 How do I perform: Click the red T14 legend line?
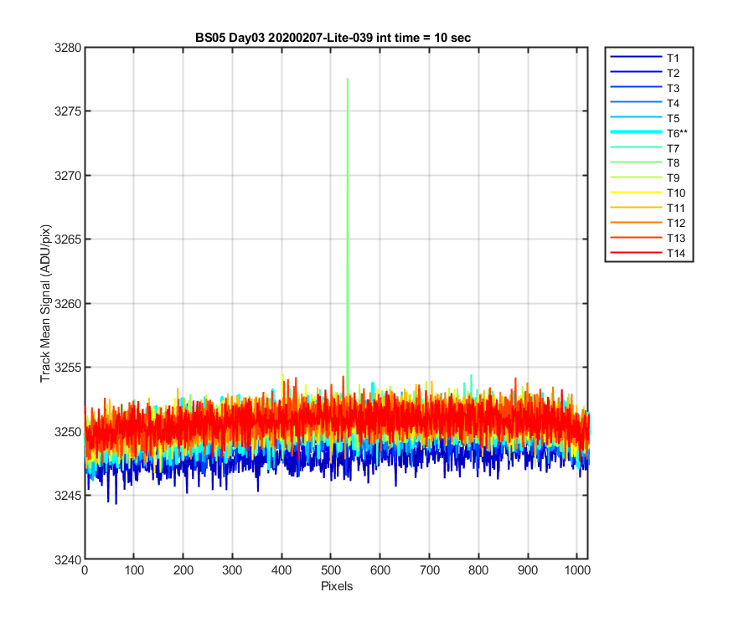tap(636, 252)
